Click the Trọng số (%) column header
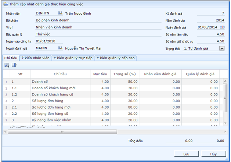The height and width of the screenshot is (162, 231). click(125, 74)
